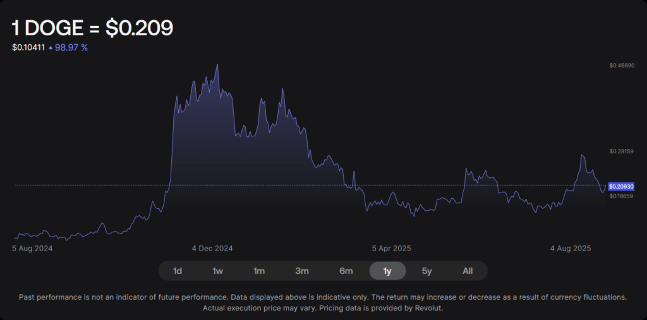
Task: Select the 1m time range
Action: pos(259,271)
